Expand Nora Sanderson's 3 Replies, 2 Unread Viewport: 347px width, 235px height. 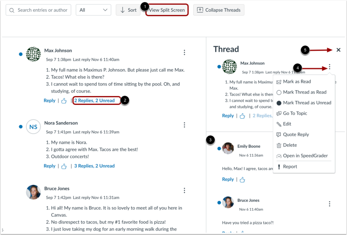point(94,166)
